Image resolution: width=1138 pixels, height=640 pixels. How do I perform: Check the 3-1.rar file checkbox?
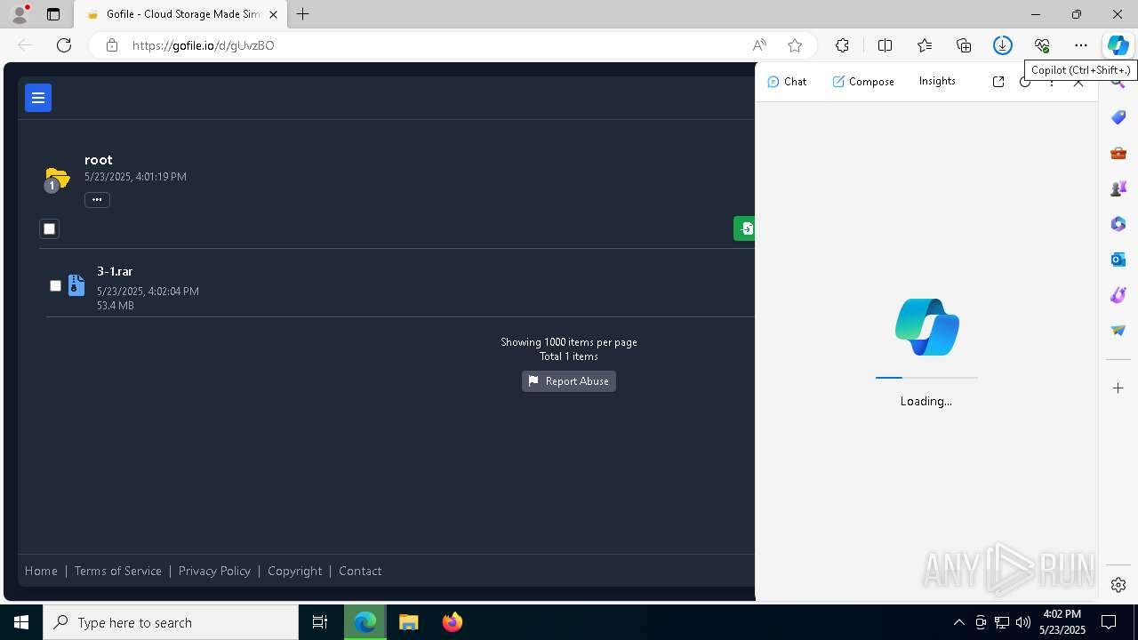pos(55,285)
